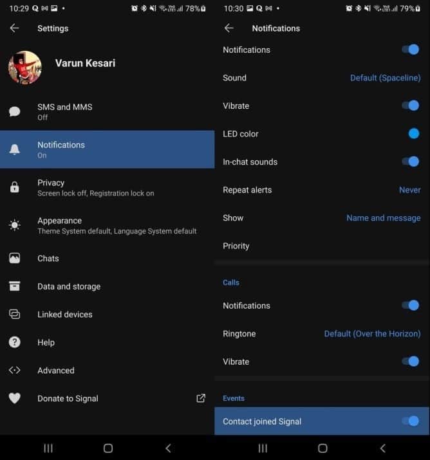Tap back chevron in right screen navigation bar
The image size is (430, 460).
click(x=383, y=448)
